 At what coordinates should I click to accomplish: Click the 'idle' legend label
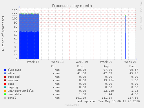pyautogui.click(x=11, y=73)
